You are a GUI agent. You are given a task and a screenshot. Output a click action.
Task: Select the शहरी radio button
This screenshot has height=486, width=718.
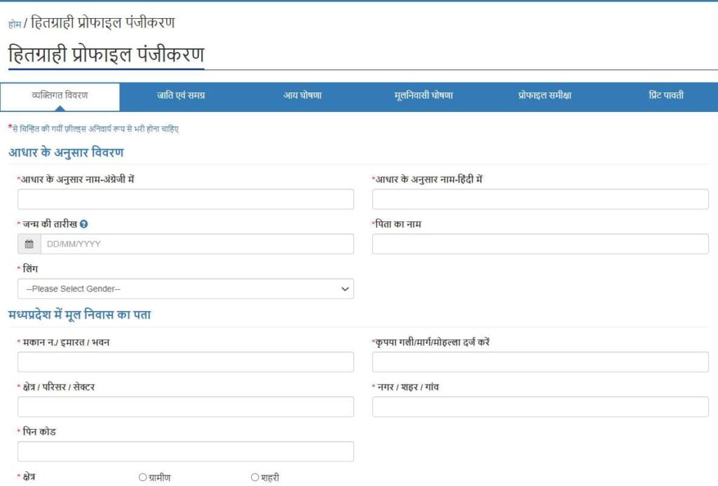(x=253, y=477)
